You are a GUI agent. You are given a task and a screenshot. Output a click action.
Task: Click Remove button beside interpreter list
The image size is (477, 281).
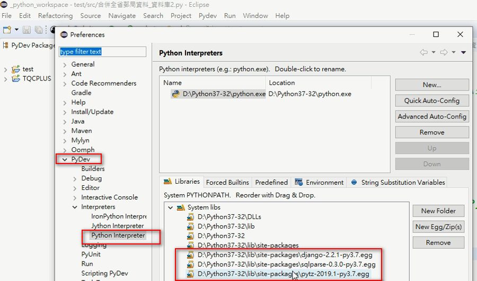pyautogui.click(x=432, y=132)
